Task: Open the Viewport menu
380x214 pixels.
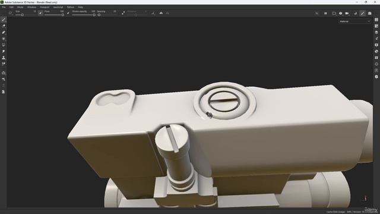Action: tap(45, 7)
